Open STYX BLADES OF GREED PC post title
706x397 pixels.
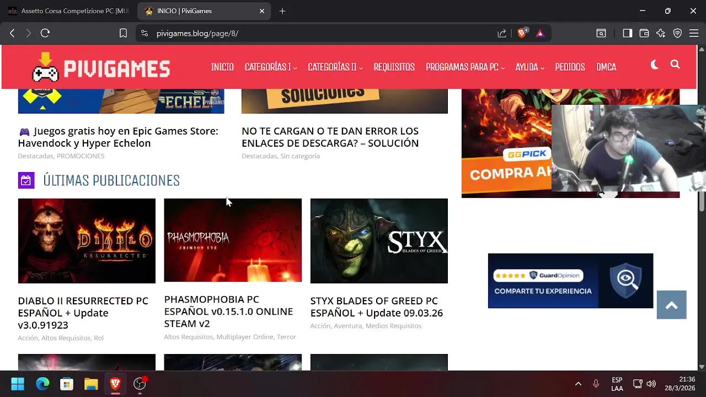pos(377,307)
